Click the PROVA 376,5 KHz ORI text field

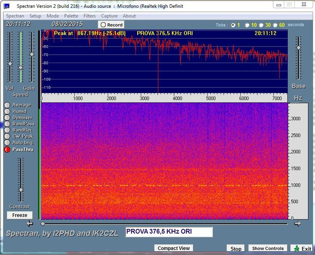click(169, 232)
